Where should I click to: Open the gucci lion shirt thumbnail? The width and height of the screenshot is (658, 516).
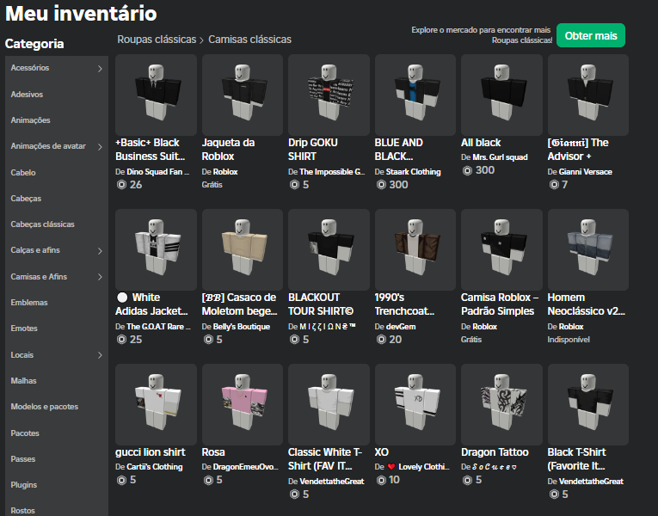click(156, 404)
